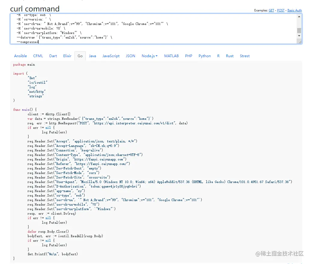This screenshot has height=264, width=311.
Task: Click the textarea resize handle corner
Action: [300, 42]
